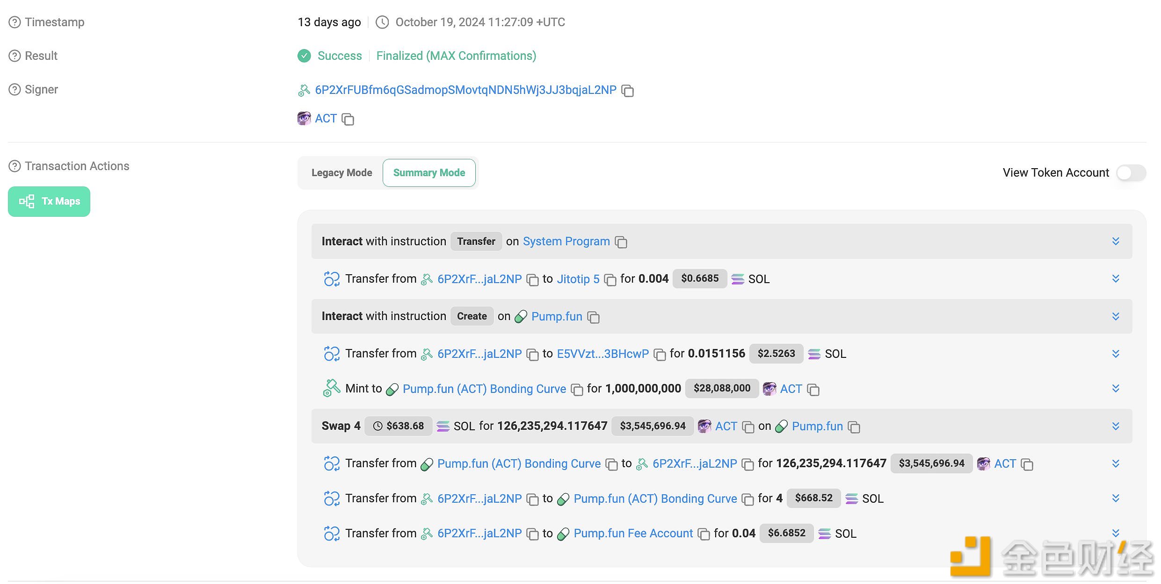Copy Pump.fun Fee Account address
The image size is (1161, 584).
(x=704, y=534)
